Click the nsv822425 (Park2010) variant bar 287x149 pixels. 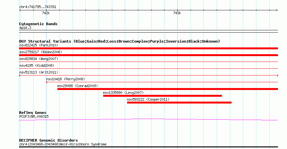148,48
